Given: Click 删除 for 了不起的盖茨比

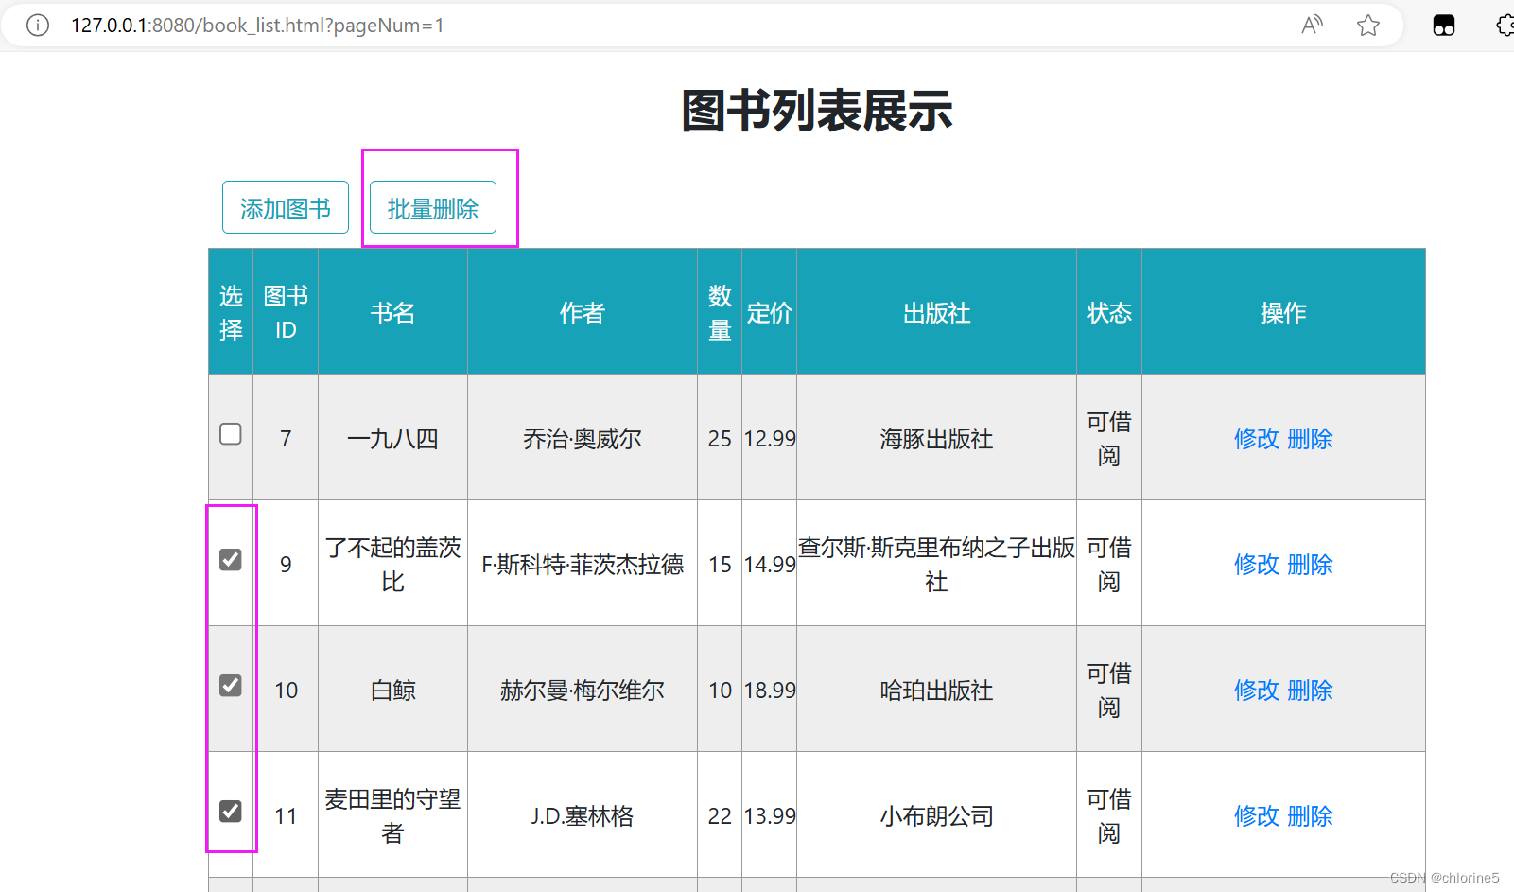Looking at the screenshot, I should point(1310,565).
